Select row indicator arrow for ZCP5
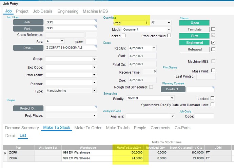 [5, 153]
